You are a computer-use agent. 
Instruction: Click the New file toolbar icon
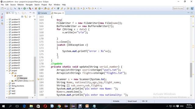(x=2, y=8)
